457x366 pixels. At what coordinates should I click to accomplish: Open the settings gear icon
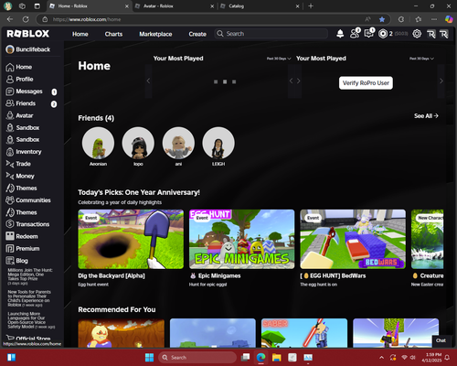417,34
